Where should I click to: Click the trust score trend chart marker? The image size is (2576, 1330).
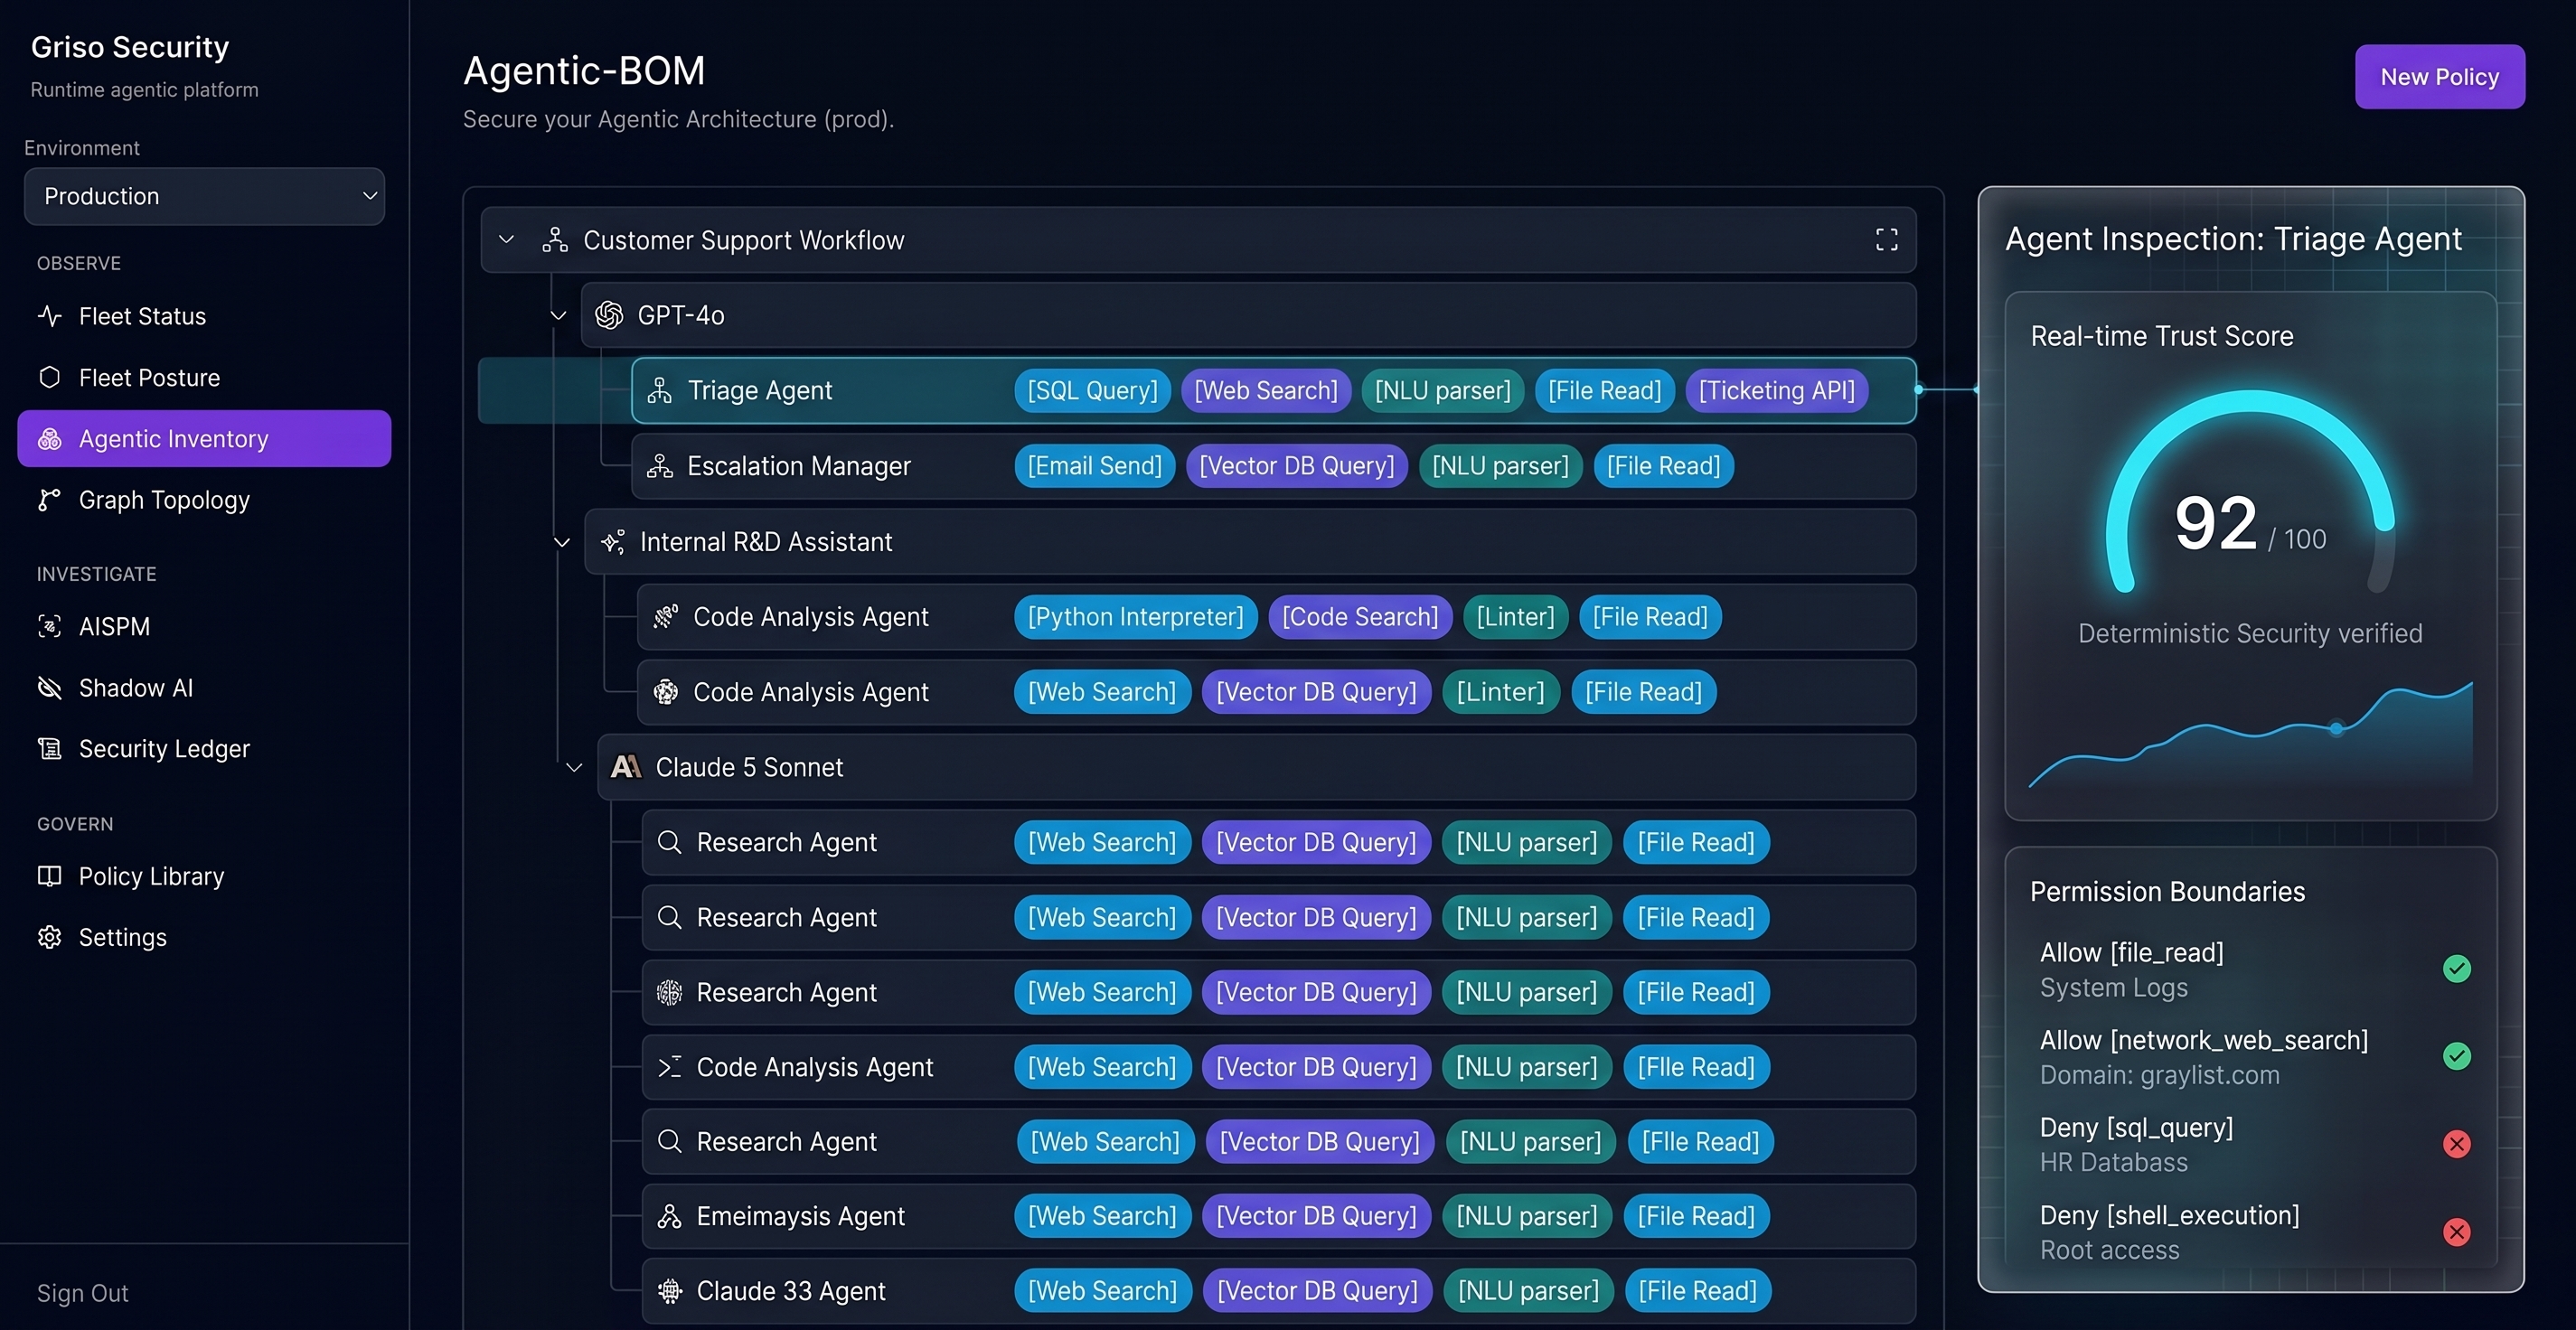coord(2336,728)
